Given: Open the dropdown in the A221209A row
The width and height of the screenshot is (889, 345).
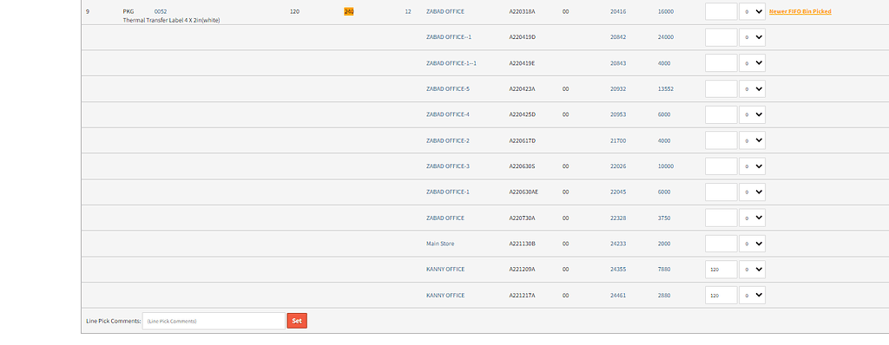Looking at the screenshot, I should (753, 270).
